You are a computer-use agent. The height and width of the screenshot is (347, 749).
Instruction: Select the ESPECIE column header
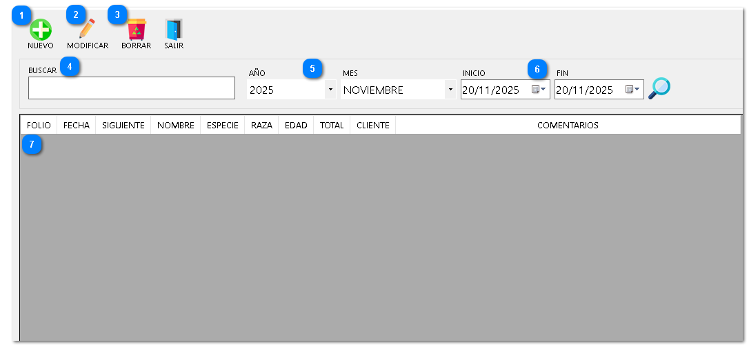tap(222, 126)
